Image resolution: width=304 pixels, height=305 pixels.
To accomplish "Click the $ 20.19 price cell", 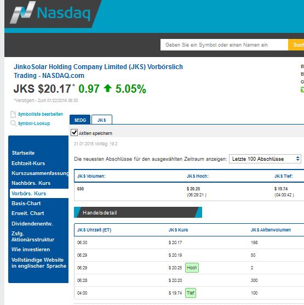I will [175, 255].
